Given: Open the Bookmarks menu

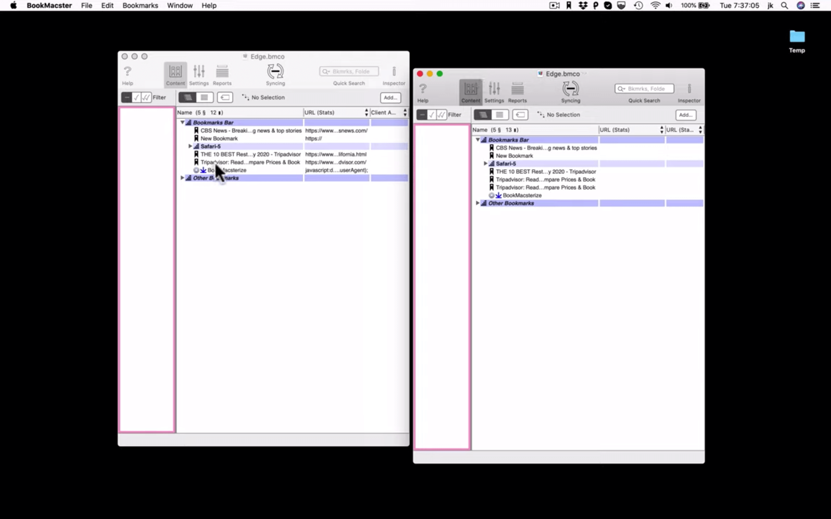Looking at the screenshot, I should (x=140, y=6).
